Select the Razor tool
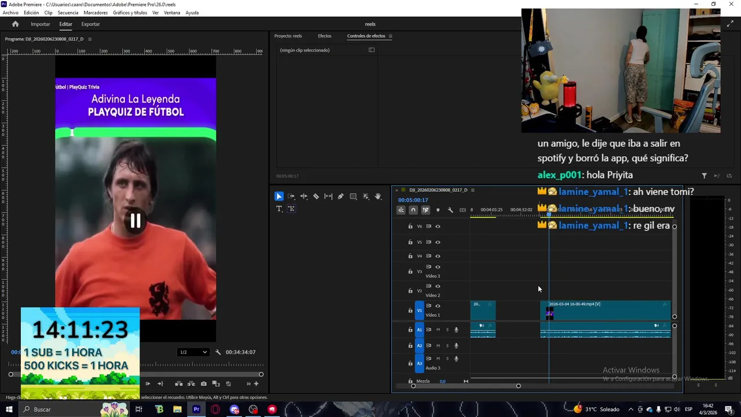This screenshot has width=741, height=417. 316,196
